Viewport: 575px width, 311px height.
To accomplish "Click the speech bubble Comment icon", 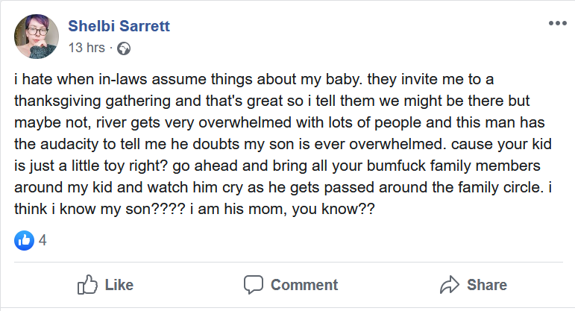I will pyautogui.click(x=254, y=285).
